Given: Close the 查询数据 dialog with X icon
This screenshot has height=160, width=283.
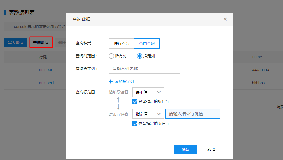Looking at the screenshot, I should coord(225,19).
